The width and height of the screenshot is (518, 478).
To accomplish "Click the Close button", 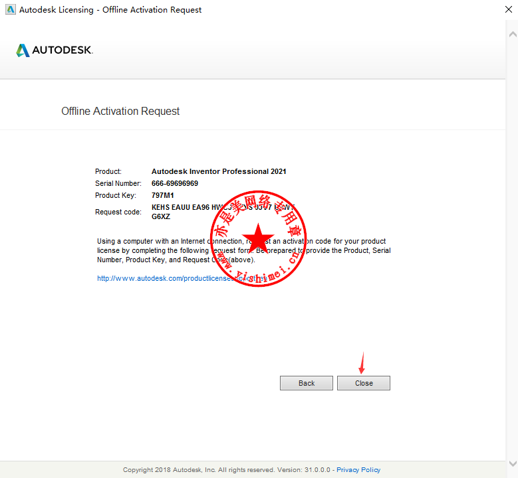I will click(x=363, y=383).
